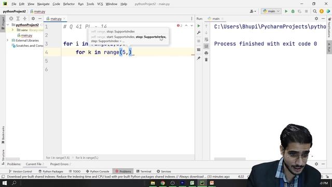This screenshot has width=332, height=187.
Task: Click Select Opened File target icon
Action: [11, 19]
